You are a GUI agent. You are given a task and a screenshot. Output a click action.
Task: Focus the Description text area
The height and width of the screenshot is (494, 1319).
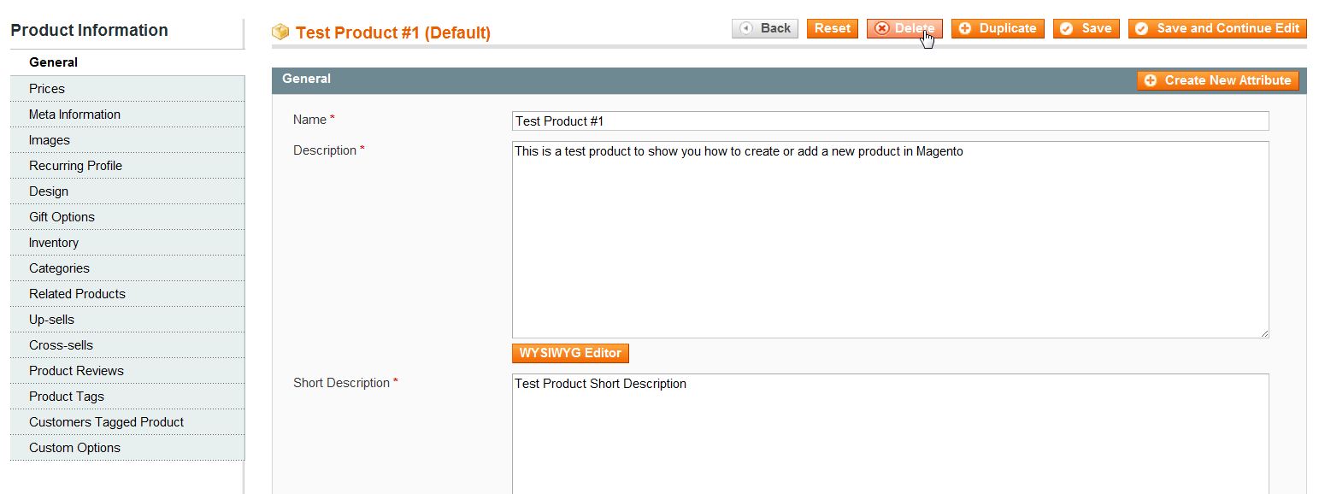coord(890,239)
